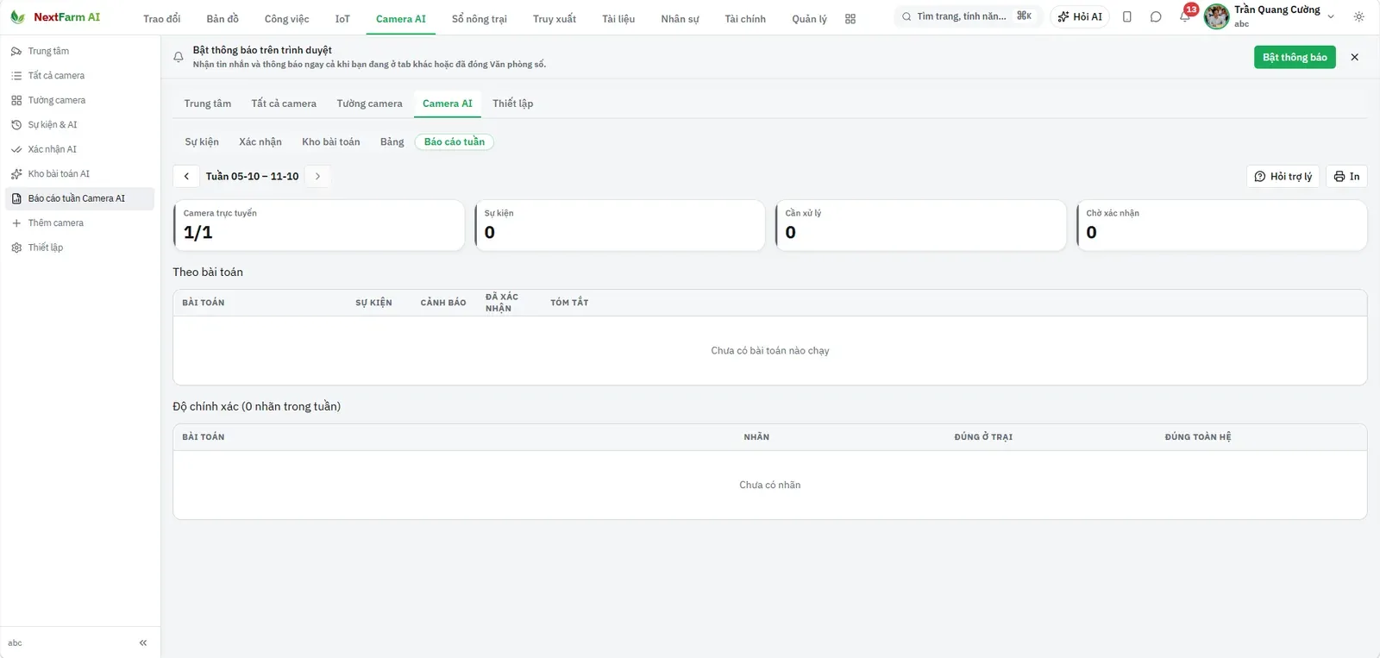Print the report with In button
The height and width of the screenshot is (658, 1380).
coord(1346,177)
